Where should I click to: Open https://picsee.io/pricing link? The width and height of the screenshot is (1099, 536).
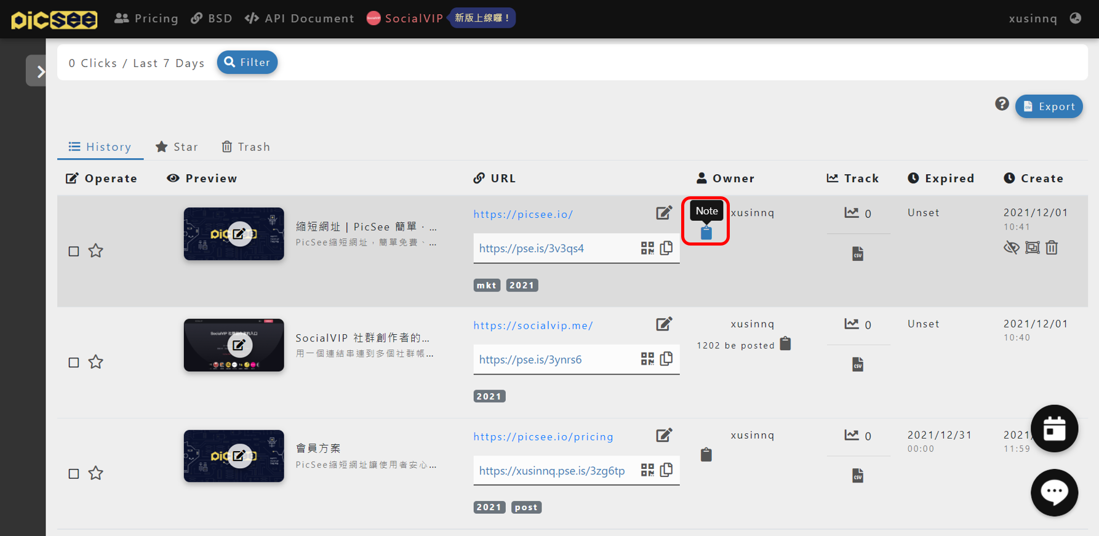point(543,437)
